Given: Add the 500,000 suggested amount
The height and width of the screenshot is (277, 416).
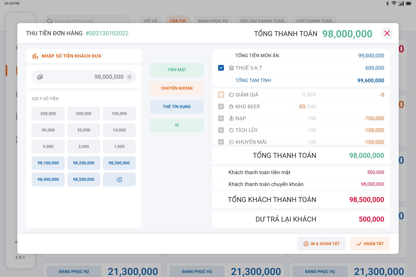Looking at the screenshot, I should tap(48, 114).
